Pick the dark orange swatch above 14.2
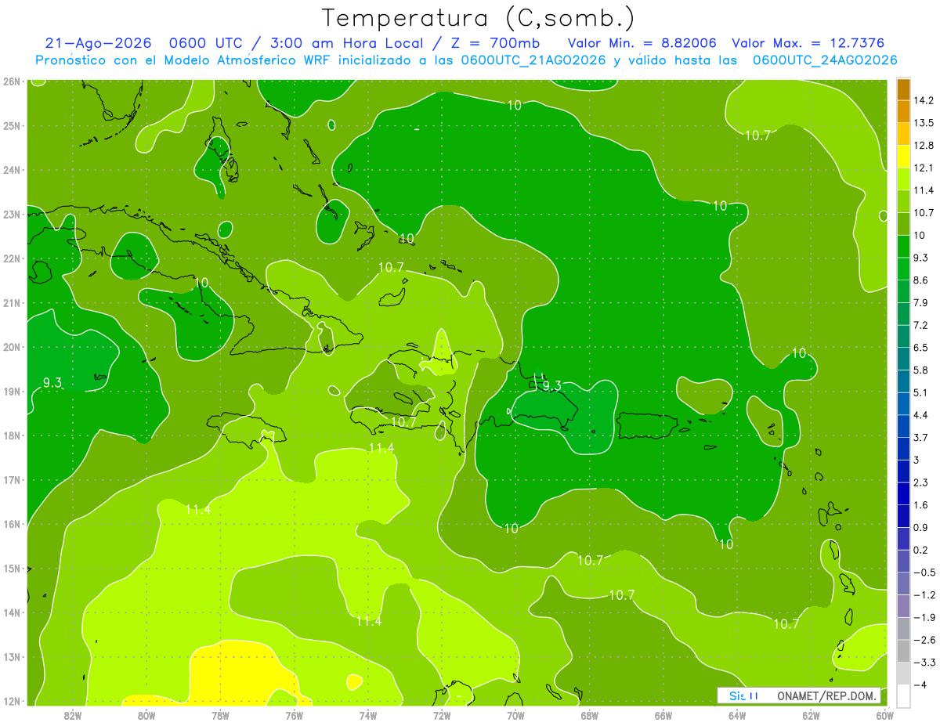The height and width of the screenshot is (726, 940). [x=903, y=89]
